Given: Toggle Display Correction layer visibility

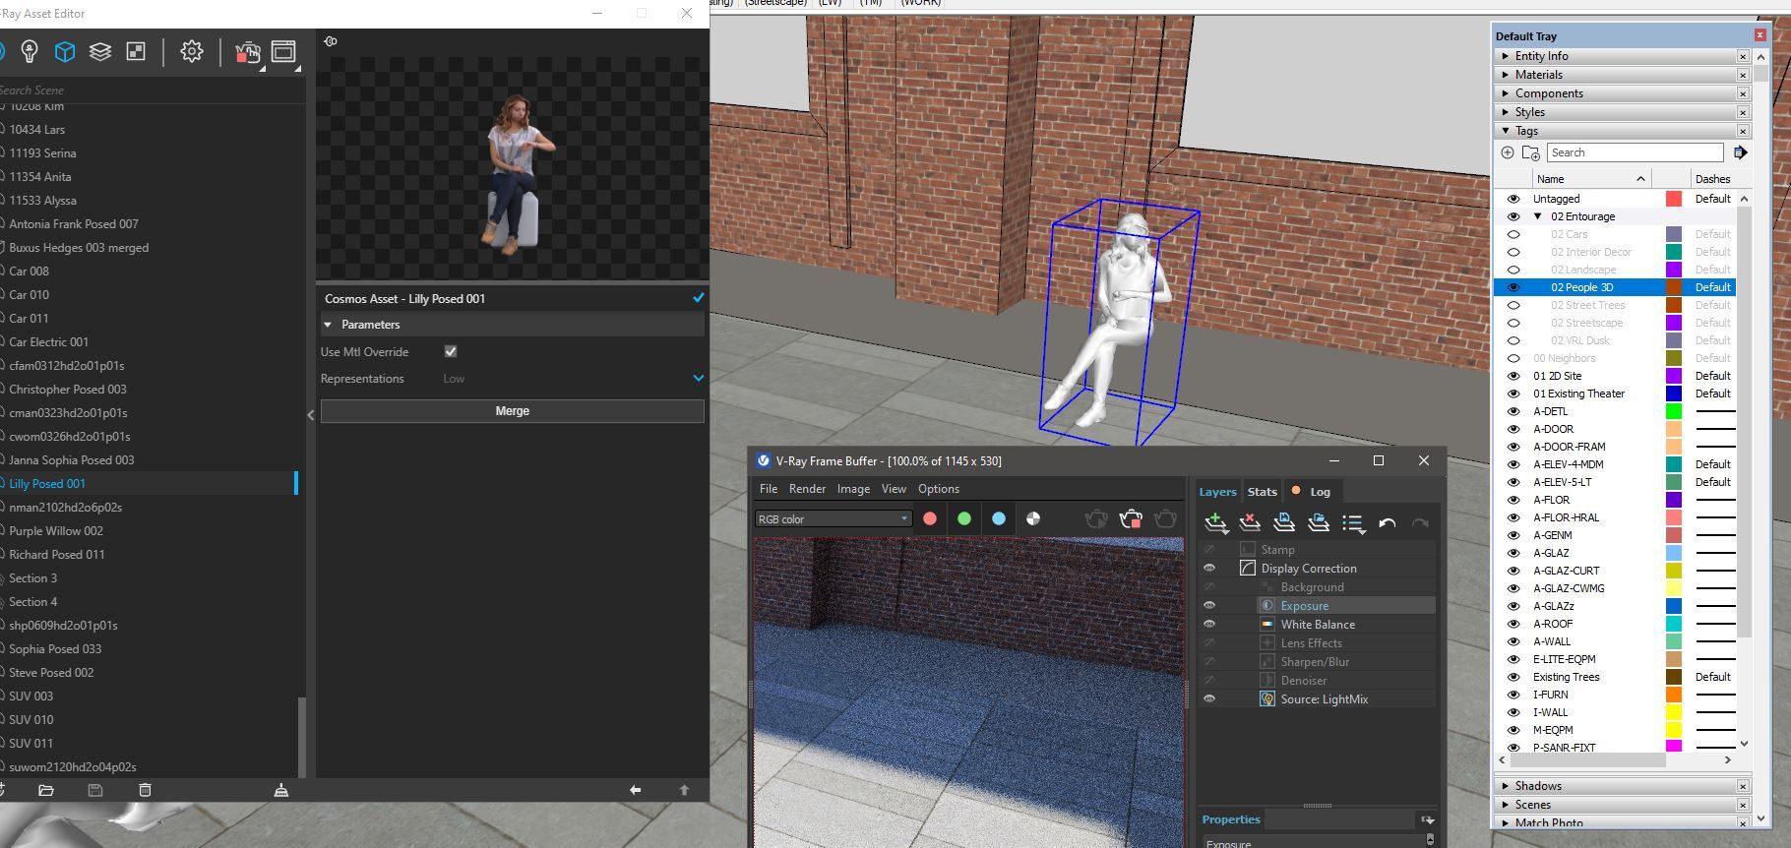Looking at the screenshot, I should (x=1209, y=568).
